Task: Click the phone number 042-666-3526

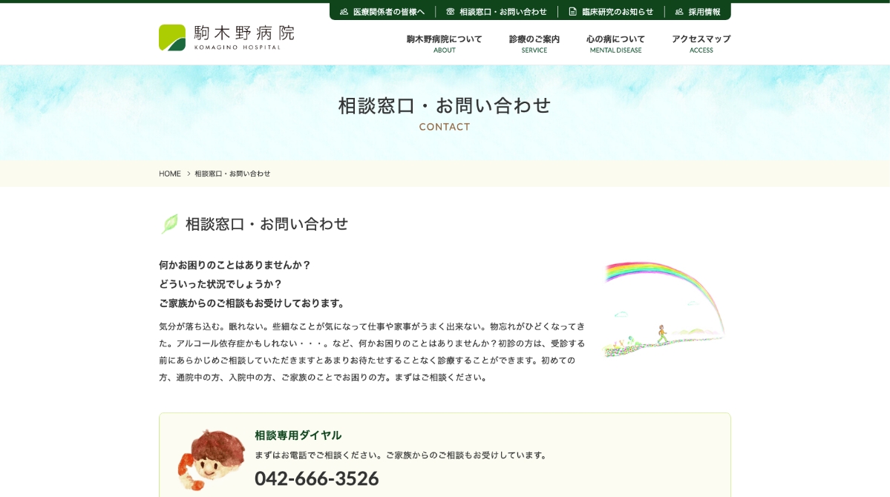Action: tap(316, 478)
